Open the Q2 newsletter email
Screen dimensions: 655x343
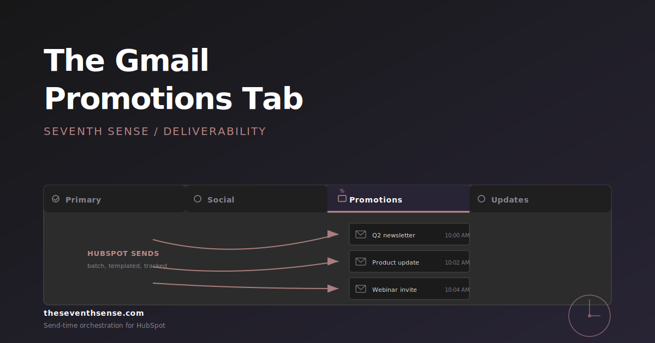click(409, 234)
